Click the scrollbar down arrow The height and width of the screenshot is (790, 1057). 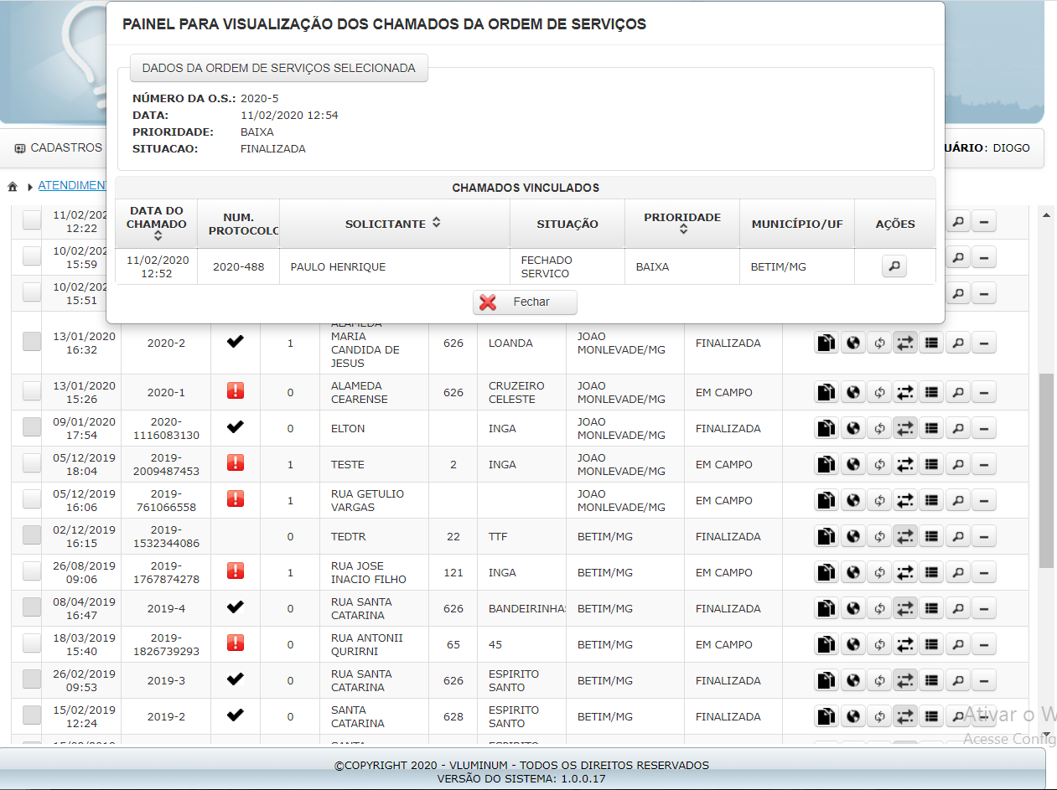click(1046, 735)
